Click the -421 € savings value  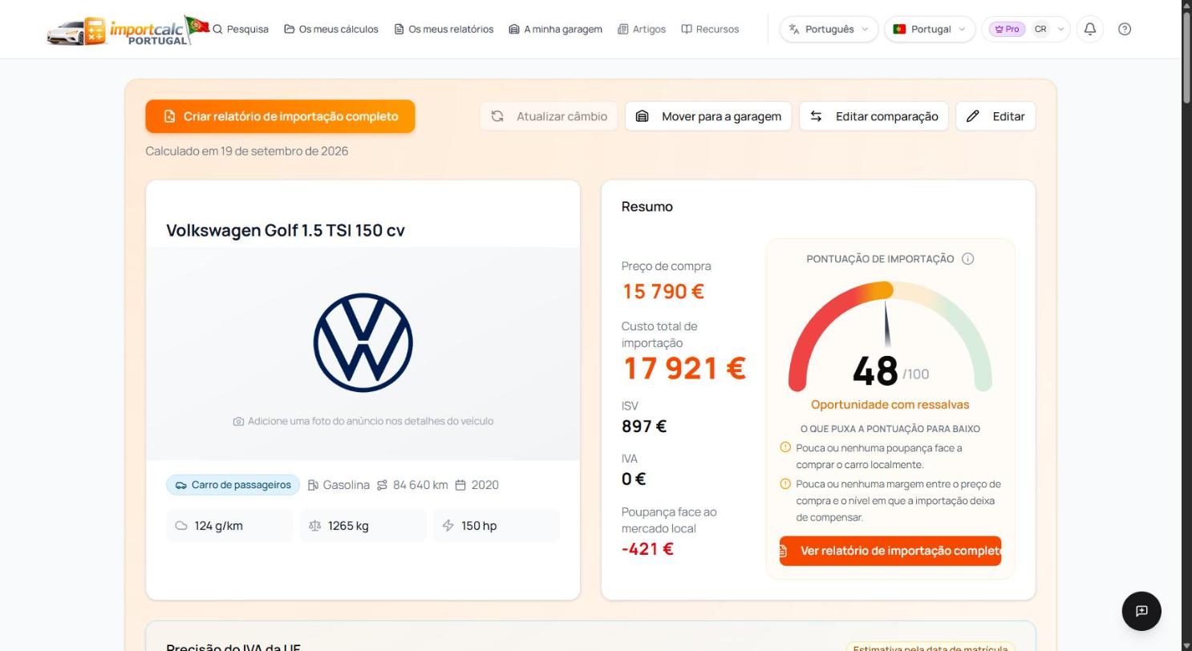[647, 549]
